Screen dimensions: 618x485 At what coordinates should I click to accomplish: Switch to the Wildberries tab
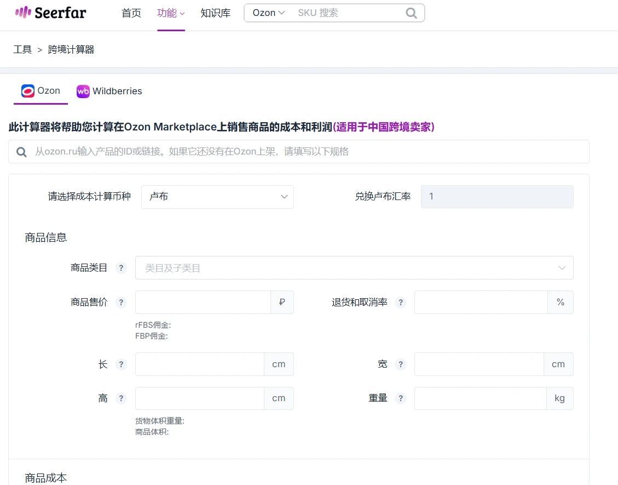tap(109, 91)
